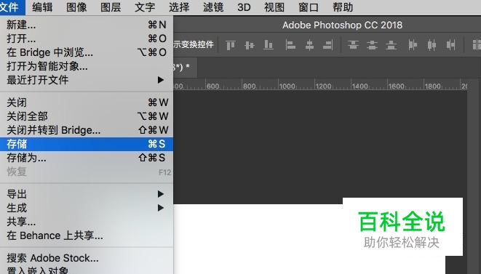
Task: Choose 新建... from the File menu
Action: pyautogui.click(x=87, y=25)
